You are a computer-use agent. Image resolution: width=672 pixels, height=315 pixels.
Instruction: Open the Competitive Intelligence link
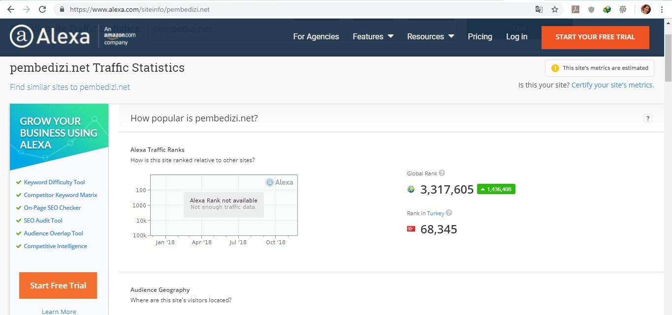(56, 246)
